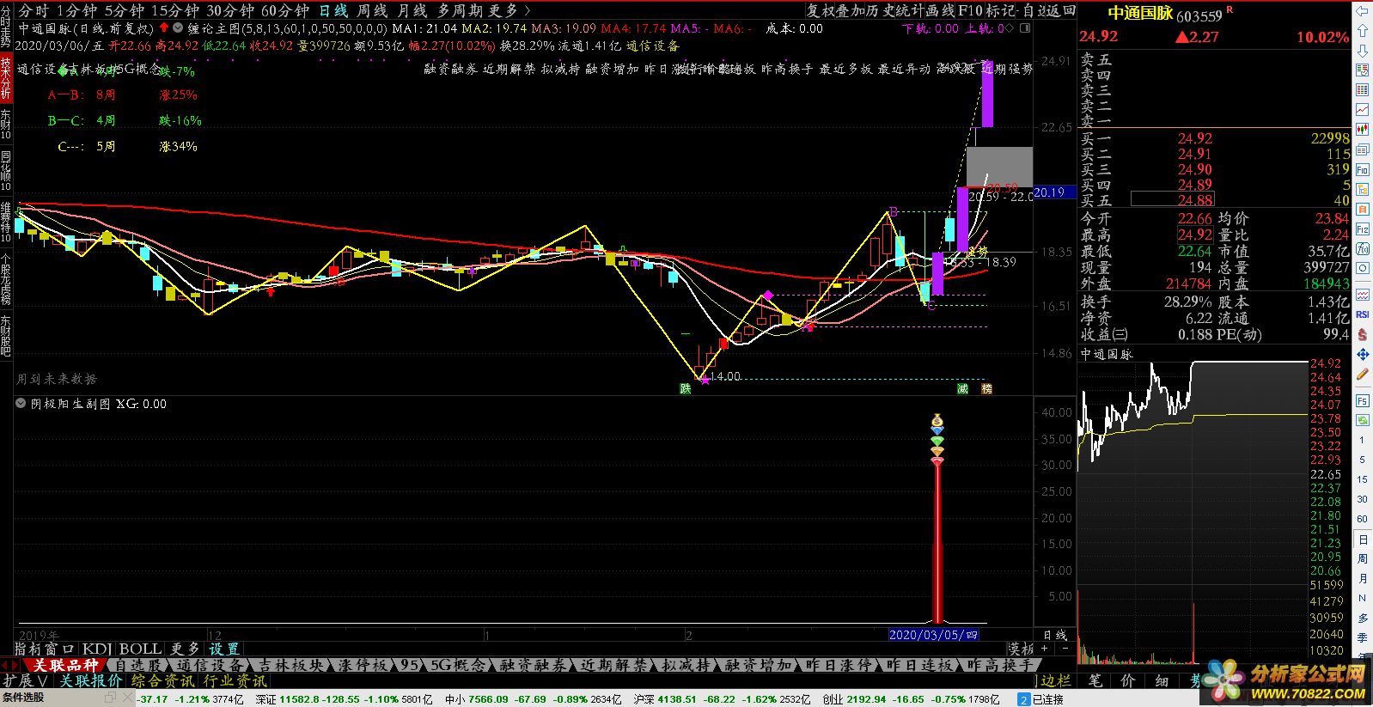1373x707 pixels.
Task: Switch to the 周线 tab
Action: 373,10
